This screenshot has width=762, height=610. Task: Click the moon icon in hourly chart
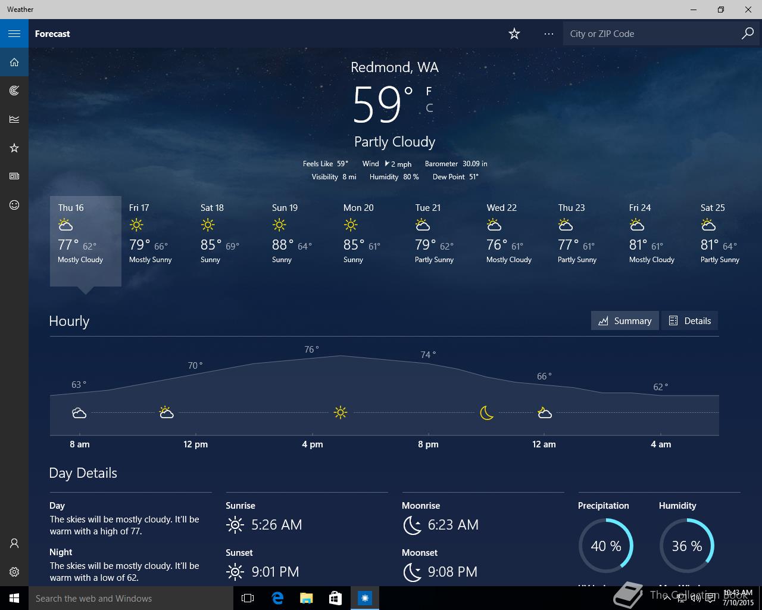pos(486,412)
